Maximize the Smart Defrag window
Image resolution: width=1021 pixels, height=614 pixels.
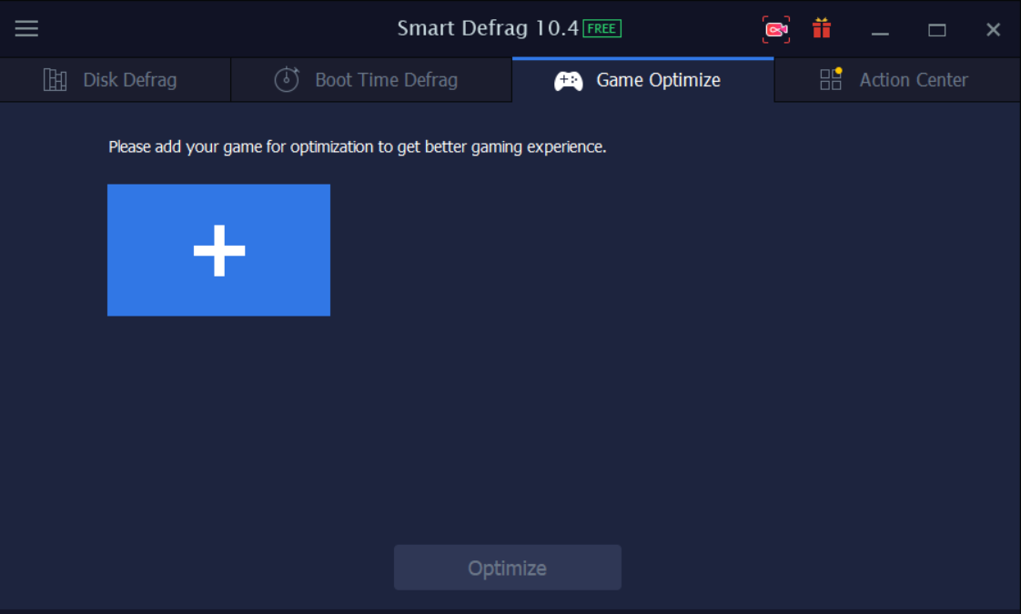pos(937,30)
